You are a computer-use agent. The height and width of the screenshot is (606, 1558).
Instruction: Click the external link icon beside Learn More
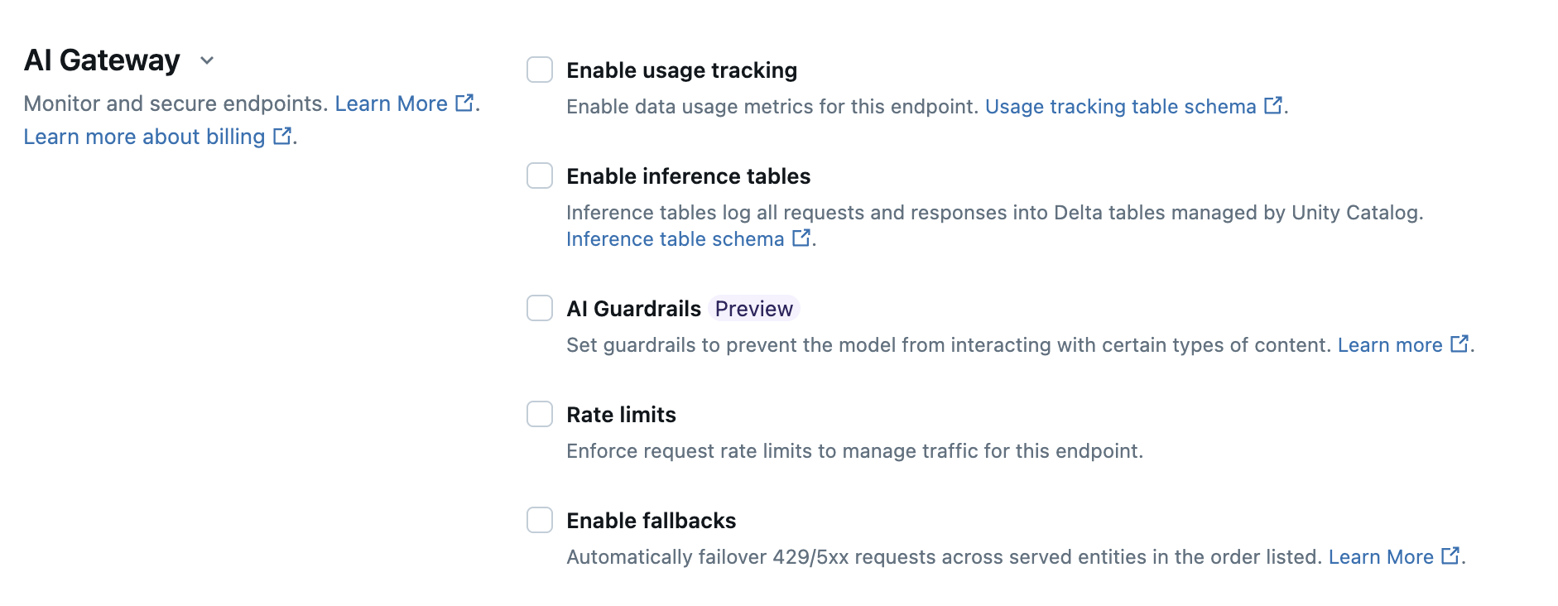pos(464,103)
